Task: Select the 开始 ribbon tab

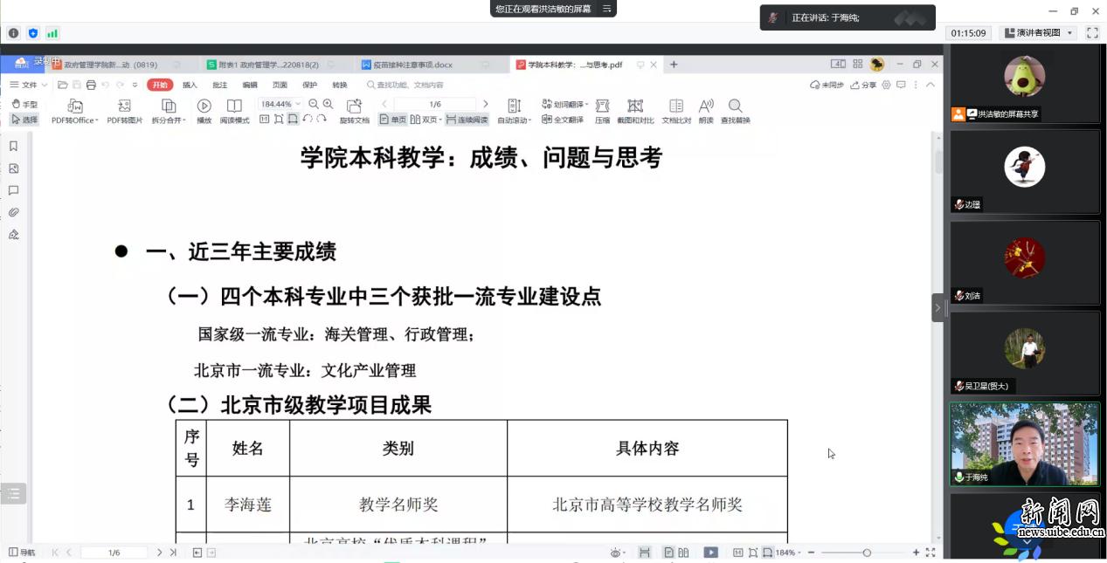Action: (159, 85)
